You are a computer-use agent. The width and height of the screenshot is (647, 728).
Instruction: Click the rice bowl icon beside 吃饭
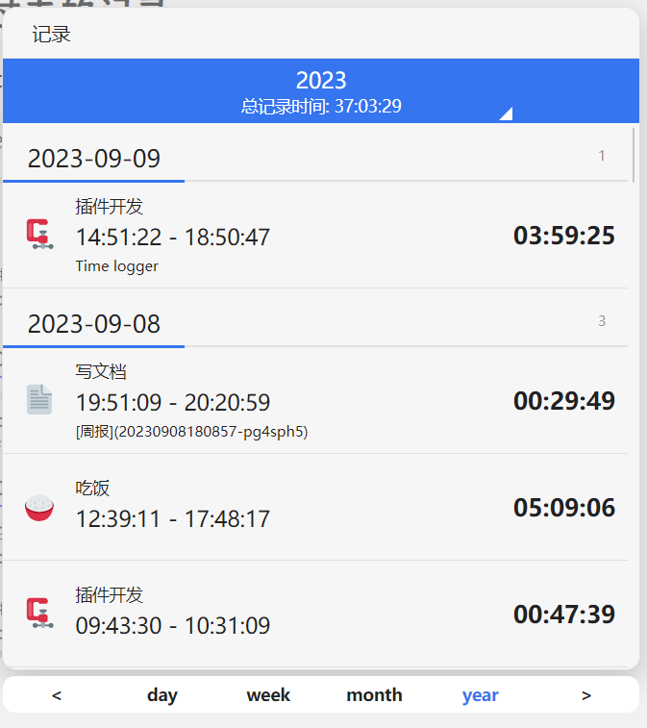point(39,507)
